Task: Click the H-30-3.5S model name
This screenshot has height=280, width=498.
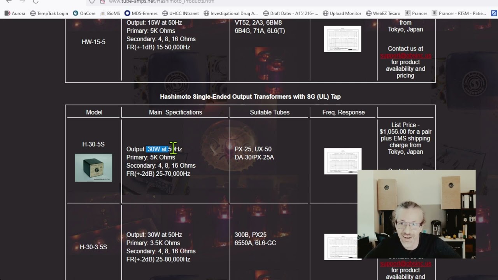Action: [93, 247]
